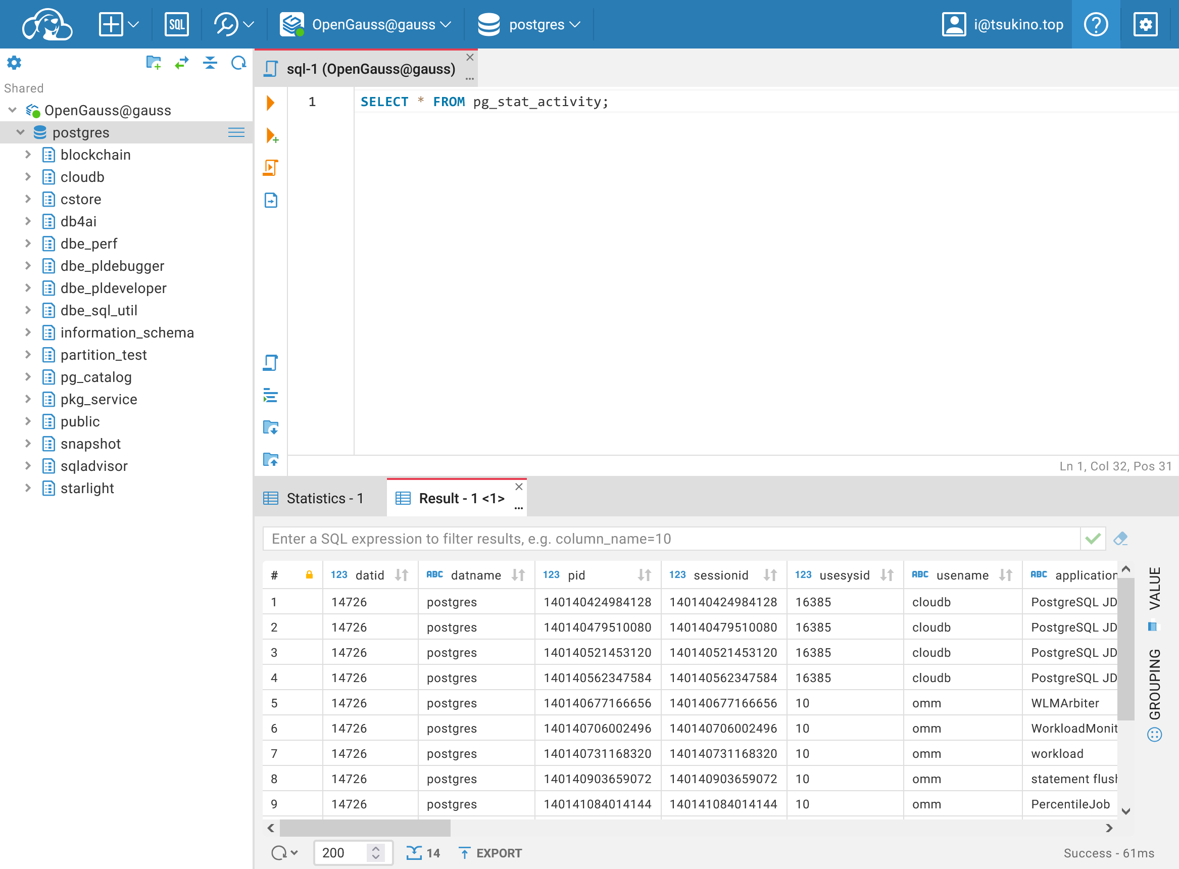Open SQL editor button in top toolbar

[x=176, y=25]
